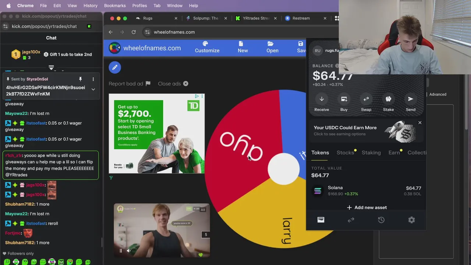Open the Profiles menu in menu bar
The image size is (471, 265).
pos(139,6)
